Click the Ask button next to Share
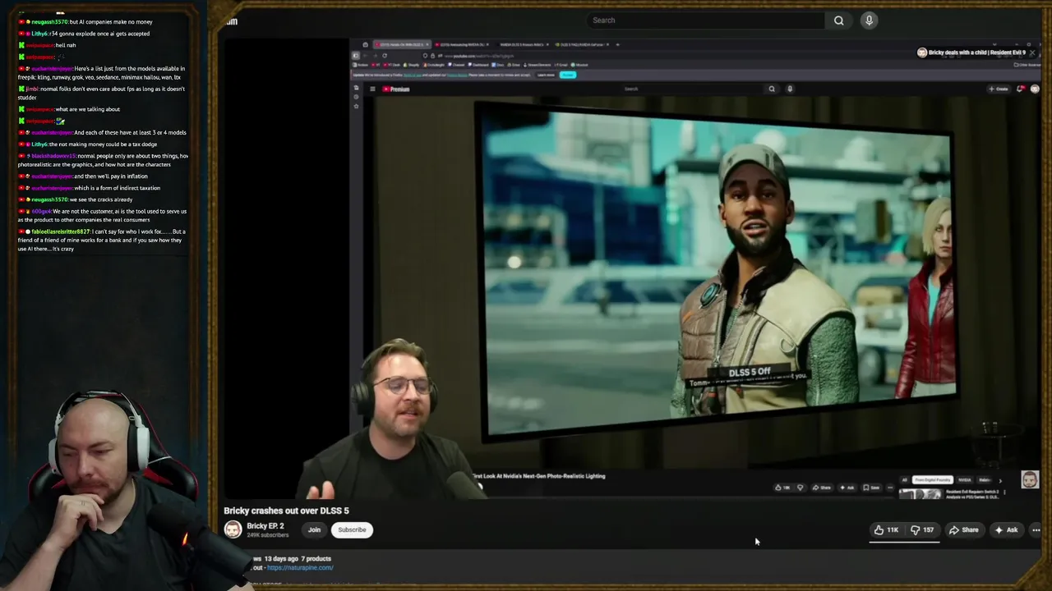 (x=1007, y=530)
